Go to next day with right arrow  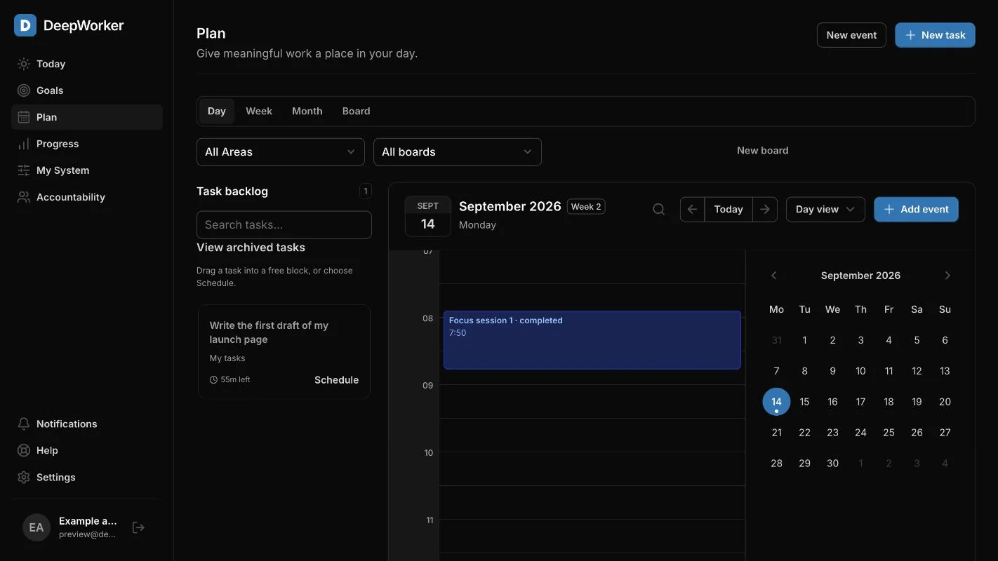click(765, 209)
